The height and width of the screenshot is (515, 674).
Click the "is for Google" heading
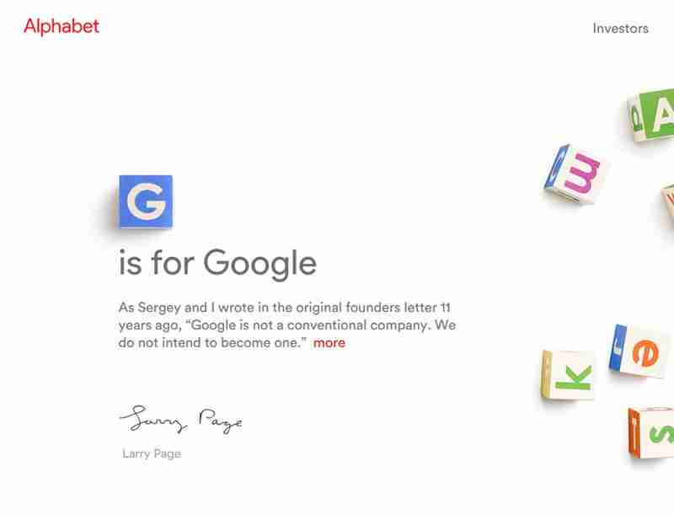[217, 263]
